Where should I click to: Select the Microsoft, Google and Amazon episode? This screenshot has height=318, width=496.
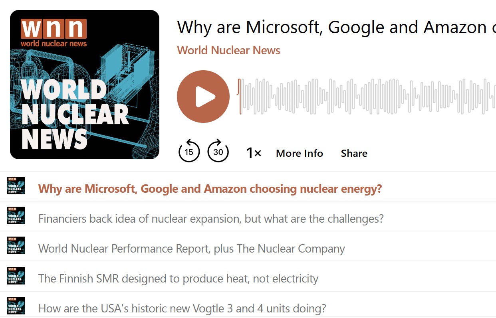click(x=210, y=189)
